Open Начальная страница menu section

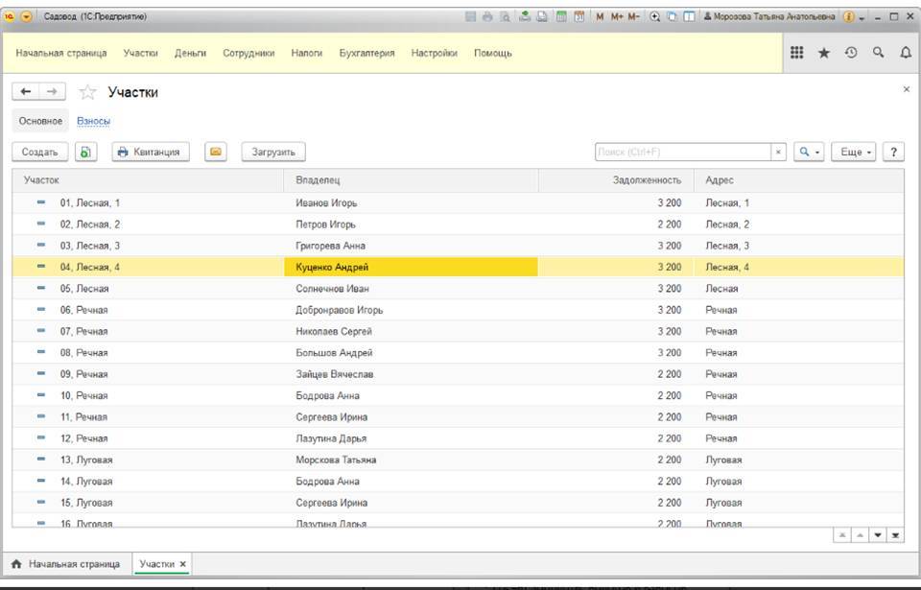[x=61, y=53]
